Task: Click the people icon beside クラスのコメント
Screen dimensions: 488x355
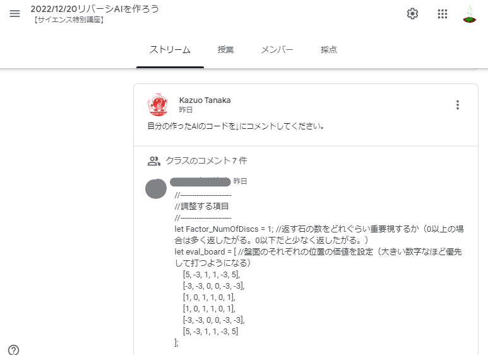Action: (x=153, y=161)
